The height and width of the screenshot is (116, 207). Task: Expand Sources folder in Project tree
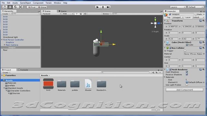pos(9,93)
